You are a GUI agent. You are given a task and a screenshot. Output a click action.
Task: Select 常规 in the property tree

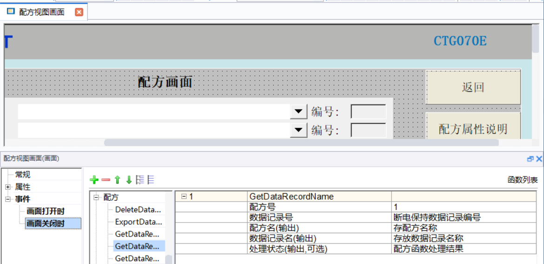(23, 175)
